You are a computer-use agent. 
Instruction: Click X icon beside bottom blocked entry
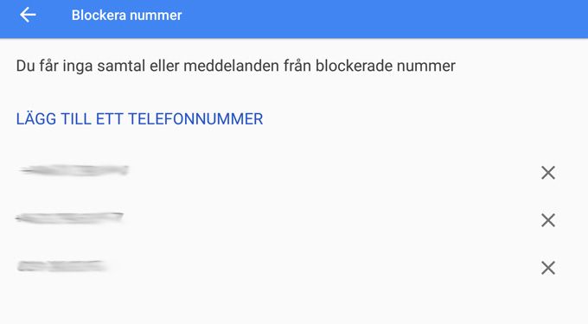548,268
